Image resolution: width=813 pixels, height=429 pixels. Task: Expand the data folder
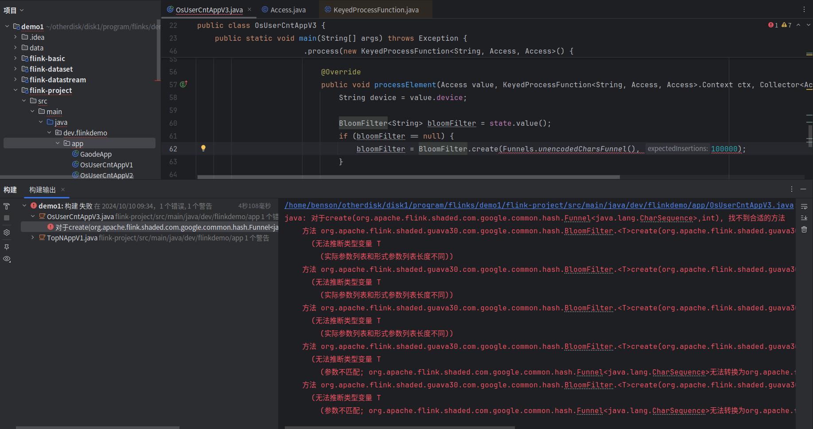[x=16, y=47]
